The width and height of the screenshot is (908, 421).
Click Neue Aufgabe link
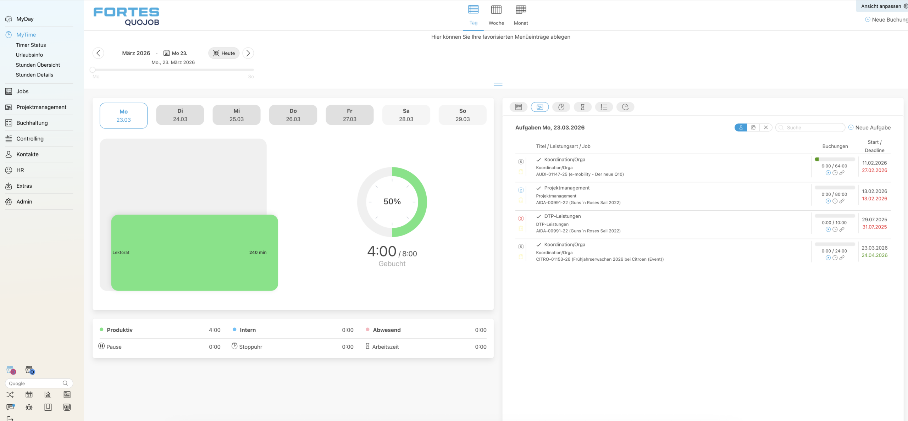869,128
